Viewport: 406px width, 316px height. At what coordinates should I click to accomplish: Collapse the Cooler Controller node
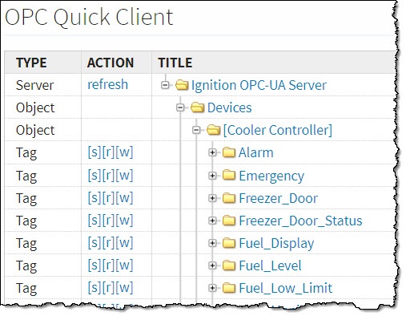pos(196,130)
